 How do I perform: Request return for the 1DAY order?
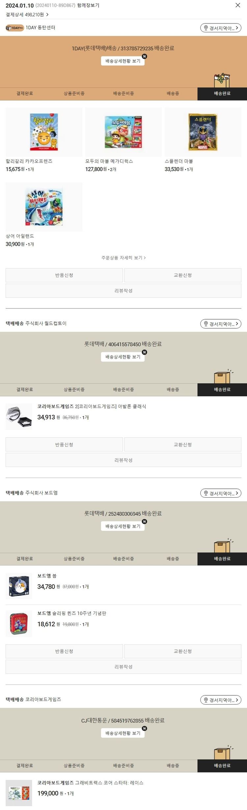pyautogui.click(x=64, y=275)
